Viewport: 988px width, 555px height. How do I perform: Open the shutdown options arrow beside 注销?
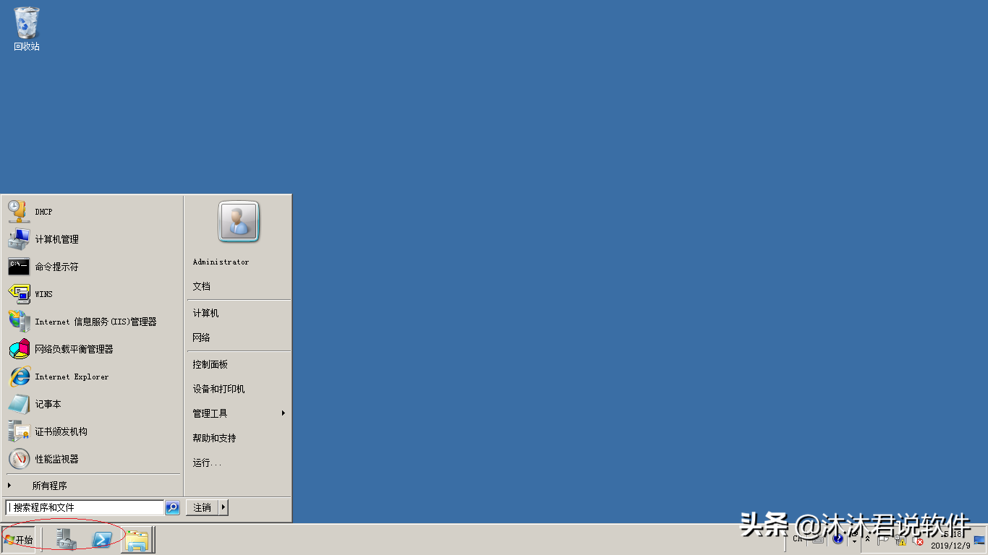click(x=224, y=507)
